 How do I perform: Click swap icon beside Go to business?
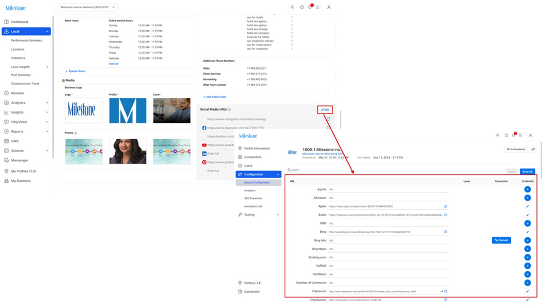pos(533,149)
